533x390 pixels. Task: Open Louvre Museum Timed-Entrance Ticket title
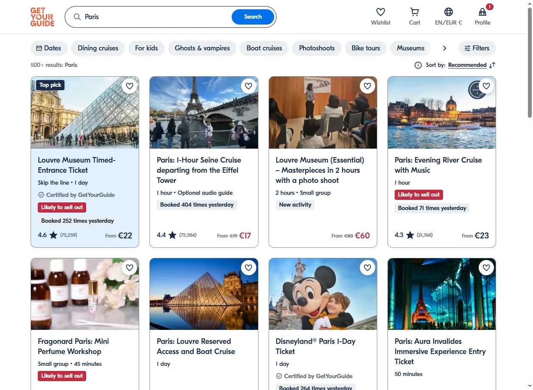pyautogui.click(x=77, y=165)
